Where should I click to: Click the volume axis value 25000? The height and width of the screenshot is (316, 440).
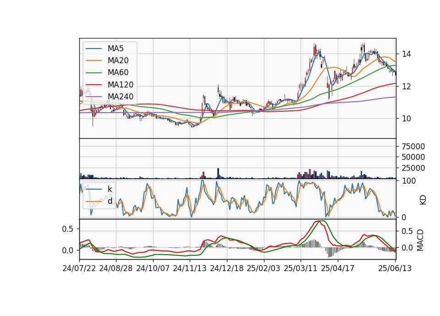pyautogui.click(x=413, y=168)
